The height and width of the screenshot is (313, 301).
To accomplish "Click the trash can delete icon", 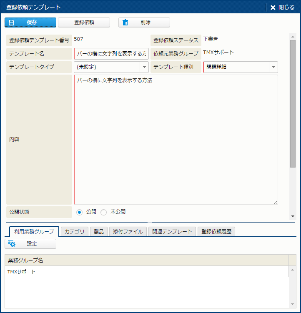I will [125, 23].
